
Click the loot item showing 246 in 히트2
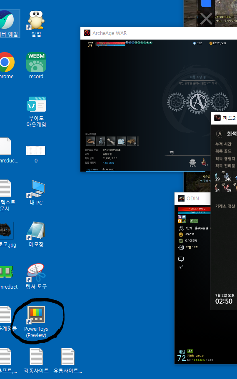[227, 176]
